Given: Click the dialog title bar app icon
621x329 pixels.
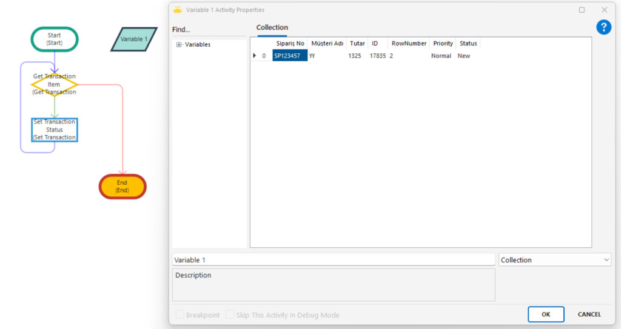Looking at the screenshot, I should coord(178,10).
